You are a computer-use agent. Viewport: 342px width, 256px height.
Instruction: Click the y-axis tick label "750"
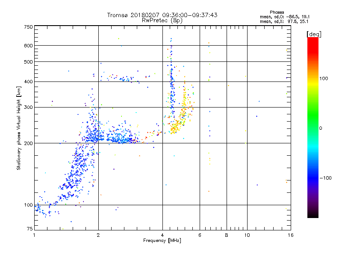[x=28, y=27]
